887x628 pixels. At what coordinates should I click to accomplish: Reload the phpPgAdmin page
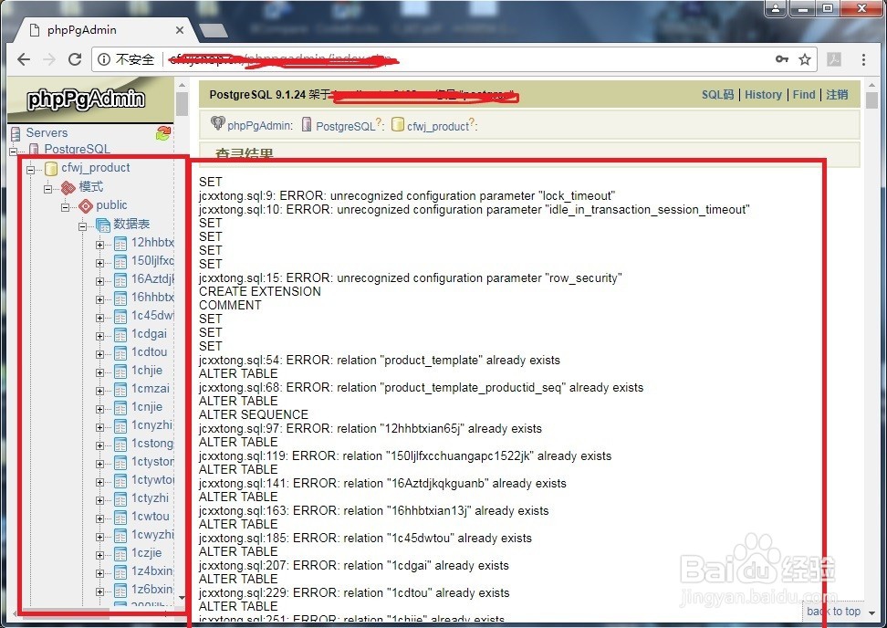75,58
